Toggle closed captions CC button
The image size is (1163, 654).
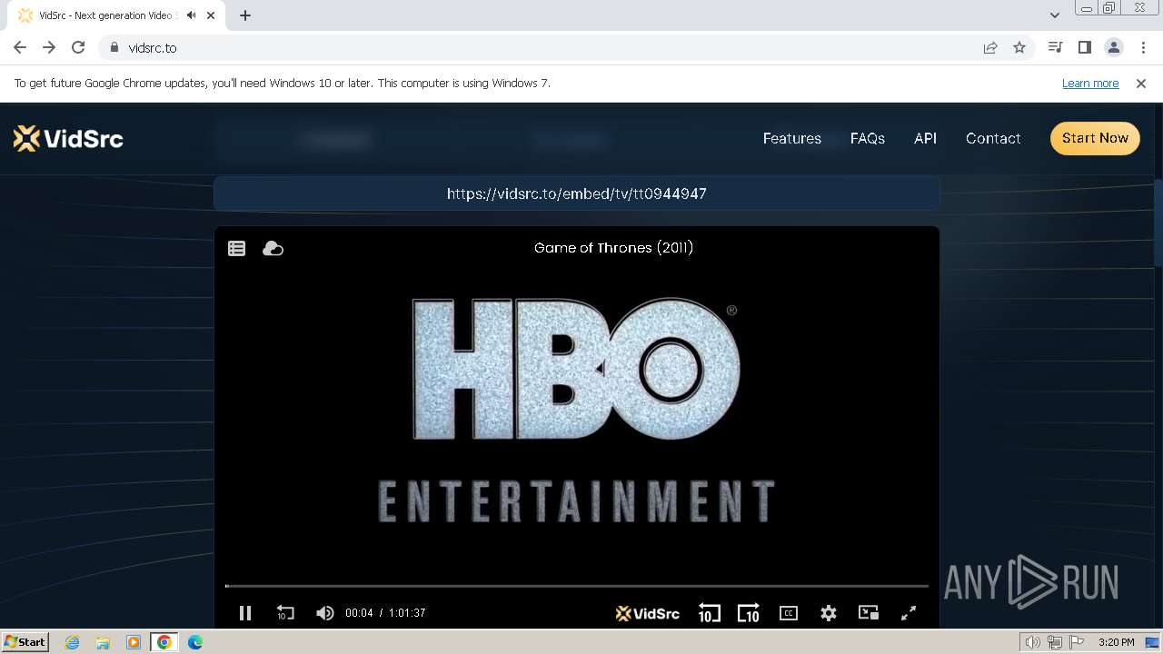point(789,613)
